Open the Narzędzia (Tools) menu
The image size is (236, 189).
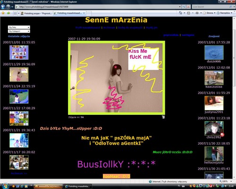tap(224, 13)
